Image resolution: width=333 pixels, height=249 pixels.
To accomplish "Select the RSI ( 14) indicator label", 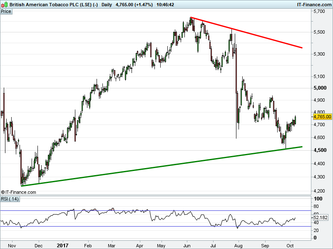I will coord(10,199).
